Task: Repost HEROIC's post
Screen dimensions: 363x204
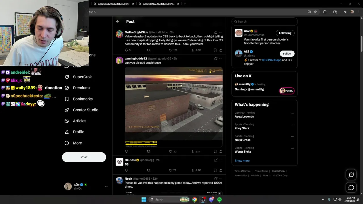Action: click(x=148, y=170)
